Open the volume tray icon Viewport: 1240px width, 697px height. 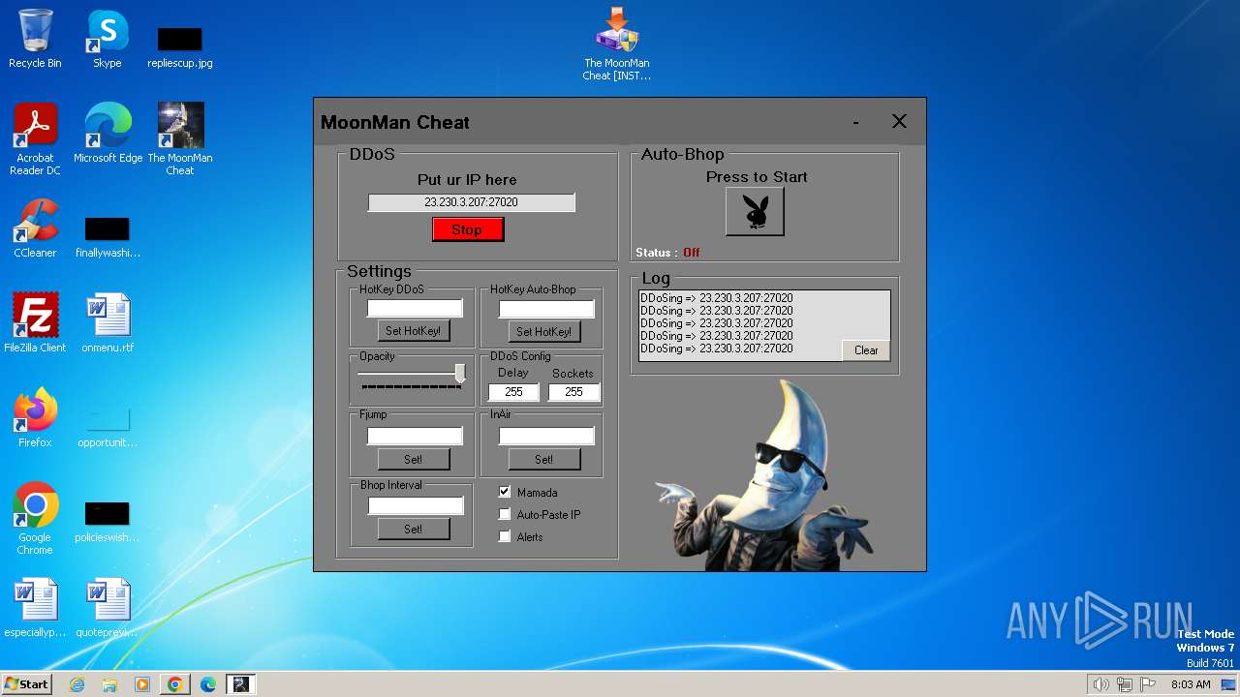[1100, 684]
